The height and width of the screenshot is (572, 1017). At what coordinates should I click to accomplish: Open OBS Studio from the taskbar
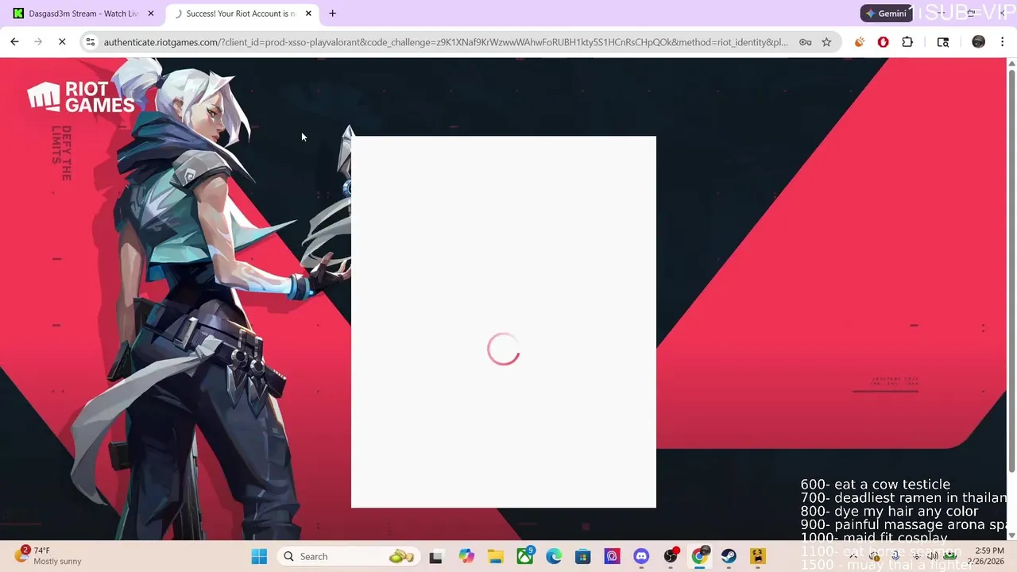tap(671, 557)
